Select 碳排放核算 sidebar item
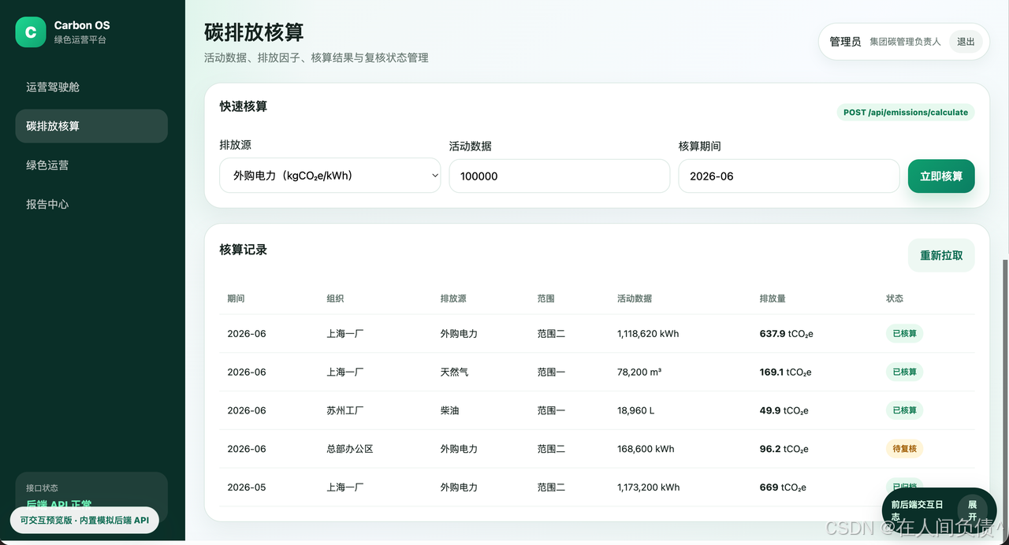This screenshot has height=545, width=1009. point(91,126)
